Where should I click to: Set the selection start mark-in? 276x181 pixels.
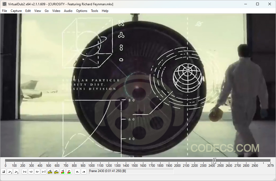click(x=77, y=172)
